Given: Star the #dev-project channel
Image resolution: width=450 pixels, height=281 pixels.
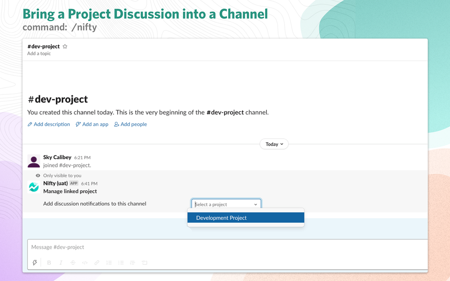Looking at the screenshot, I should coord(65,46).
